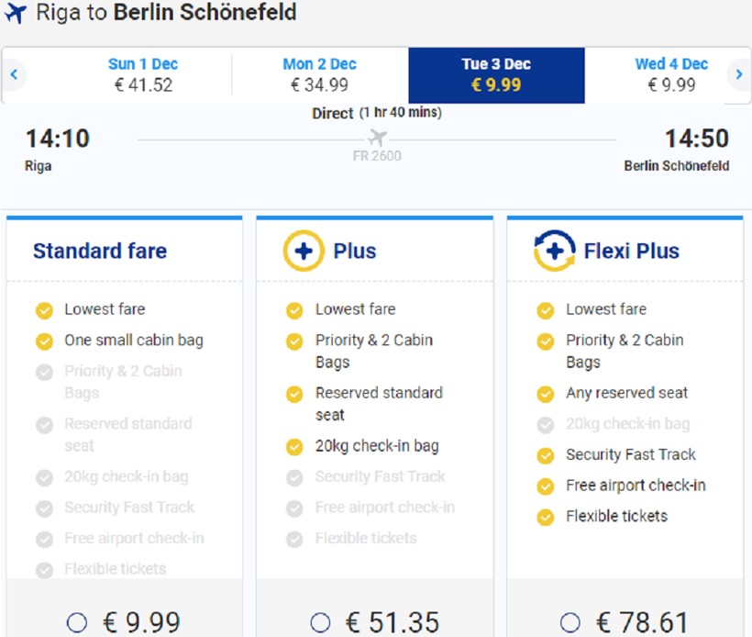Click the FR 2600 flight number
The height and width of the screenshot is (637, 752).
(377, 156)
